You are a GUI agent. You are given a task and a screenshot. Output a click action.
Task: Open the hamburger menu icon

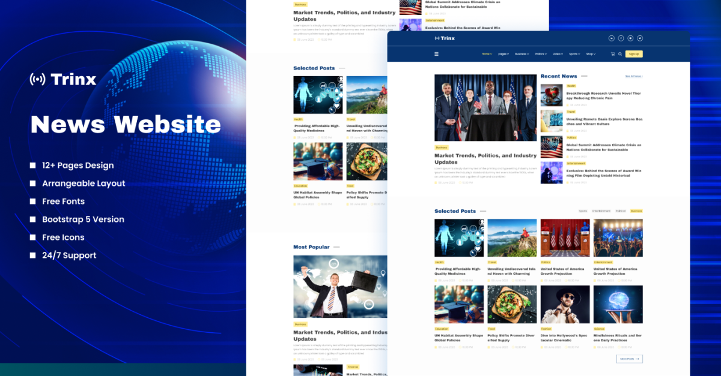click(436, 54)
